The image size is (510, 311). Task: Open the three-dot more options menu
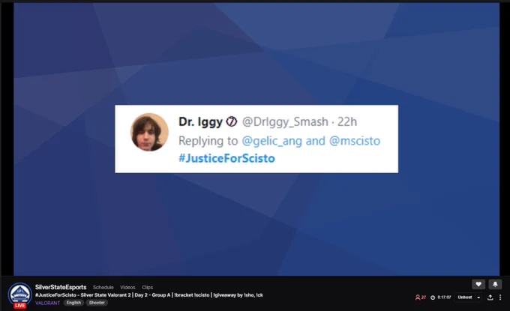[x=500, y=298]
